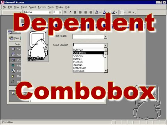Click the location list scroll up arrow

pos(106,50)
